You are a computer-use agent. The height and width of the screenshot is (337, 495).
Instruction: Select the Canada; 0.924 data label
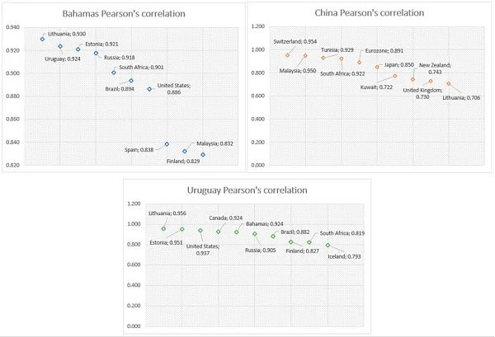pyautogui.click(x=226, y=218)
